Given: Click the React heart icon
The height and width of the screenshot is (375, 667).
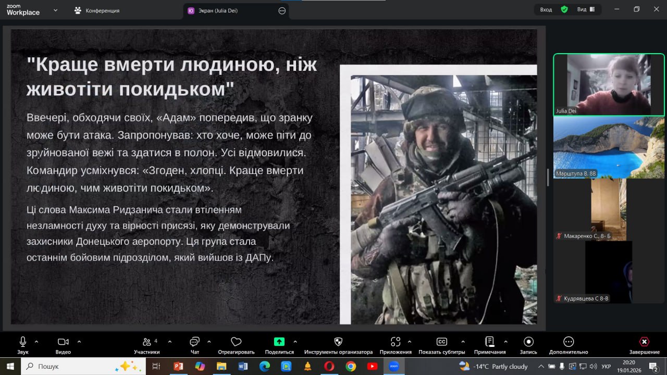Looking at the screenshot, I should point(236,342).
